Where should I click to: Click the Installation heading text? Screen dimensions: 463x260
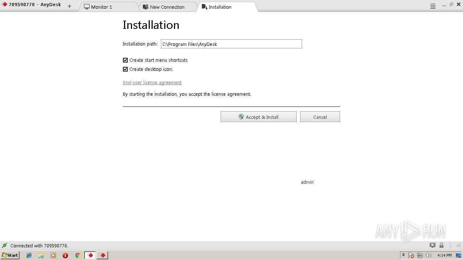(151, 25)
